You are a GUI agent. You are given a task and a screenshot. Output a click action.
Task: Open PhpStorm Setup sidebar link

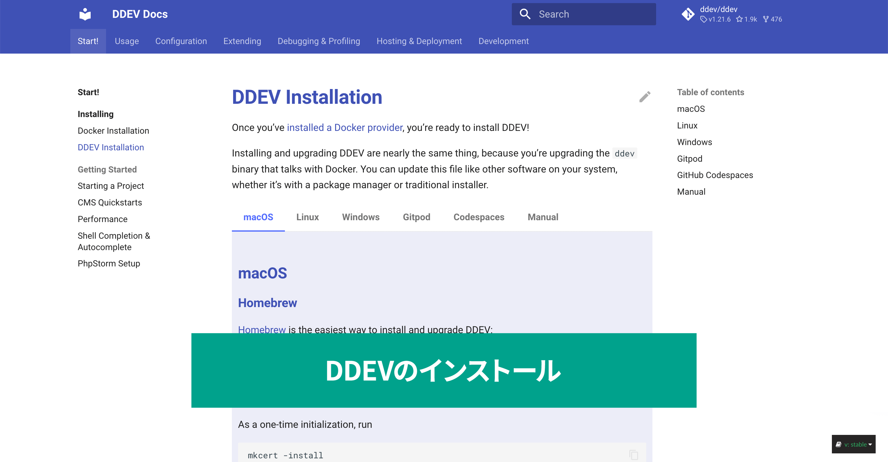(109, 263)
